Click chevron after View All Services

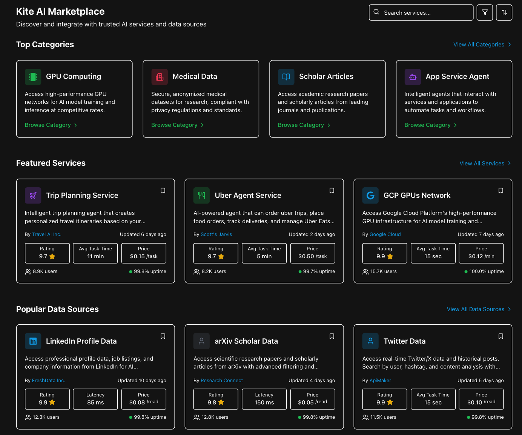pyautogui.click(x=510, y=163)
